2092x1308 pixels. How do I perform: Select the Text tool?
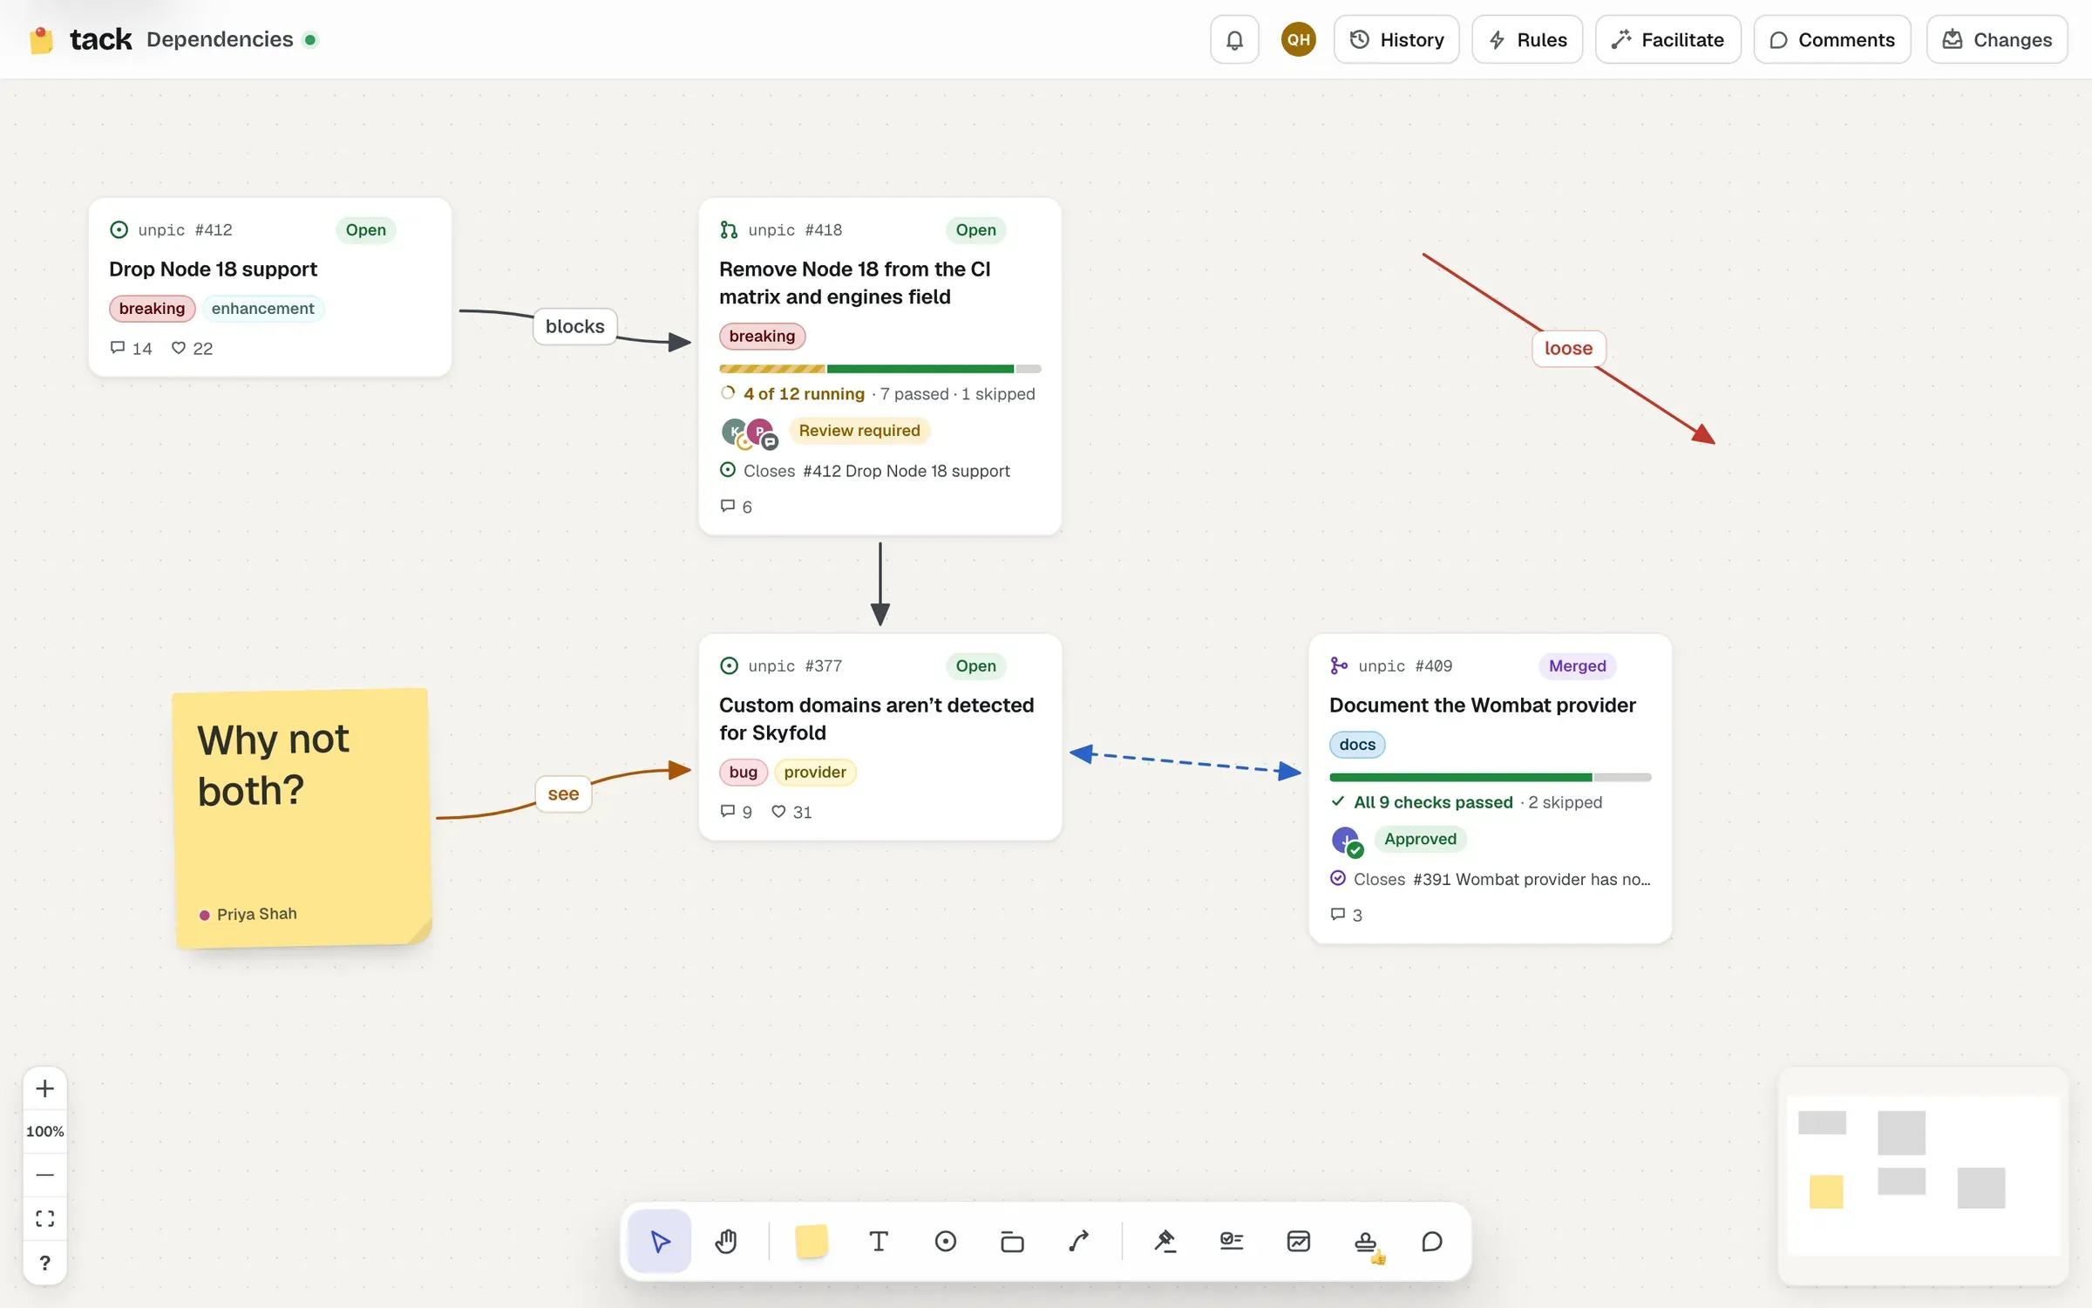click(x=879, y=1241)
